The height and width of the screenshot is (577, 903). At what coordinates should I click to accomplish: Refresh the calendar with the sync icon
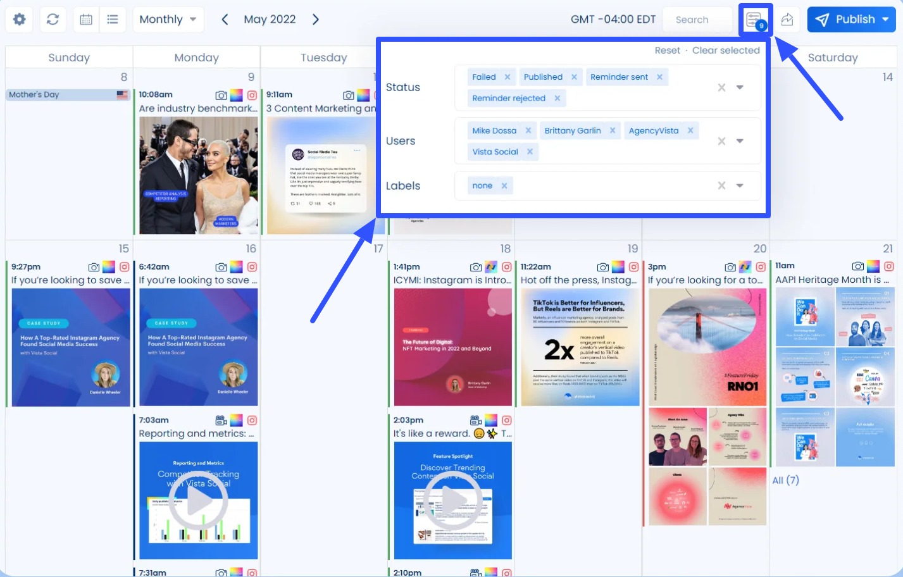(x=53, y=19)
